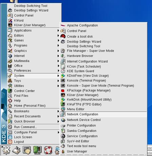Click the KDE System Guard gauge icon

[x=63, y=71]
